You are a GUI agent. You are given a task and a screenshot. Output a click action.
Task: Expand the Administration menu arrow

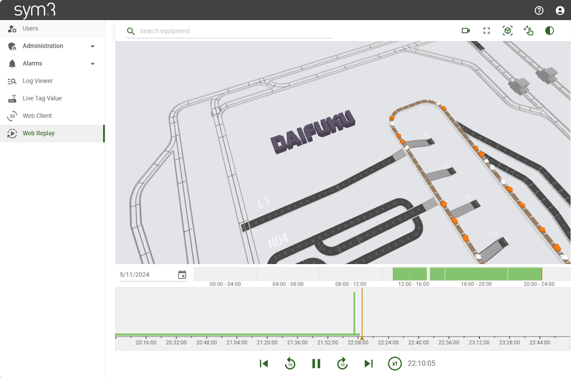(93, 46)
